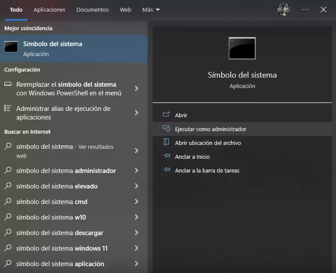This screenshot has height=273, width=336.
Task: Switch to the Todo tab
Action: click(x=16, y=10)
